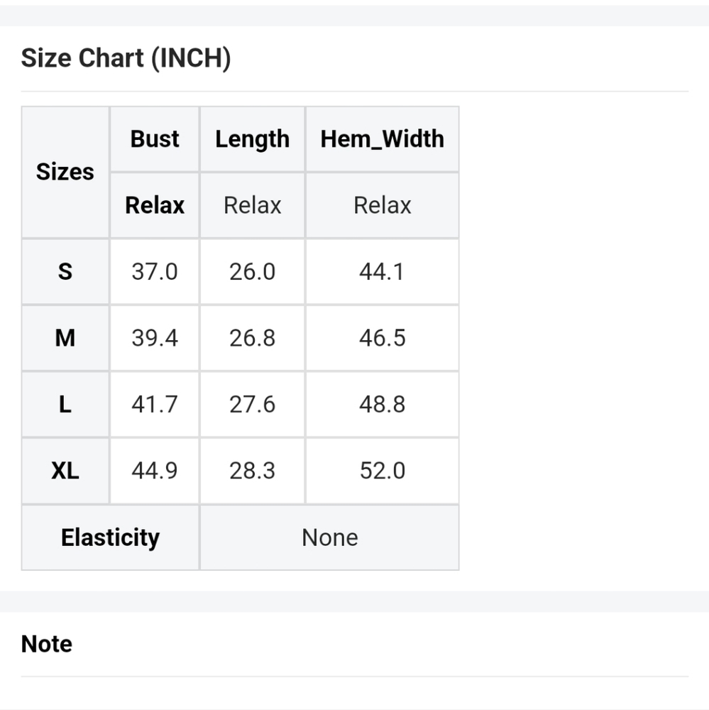Select the S size row label
Screen dimensions: 709x710
(65, 271)
